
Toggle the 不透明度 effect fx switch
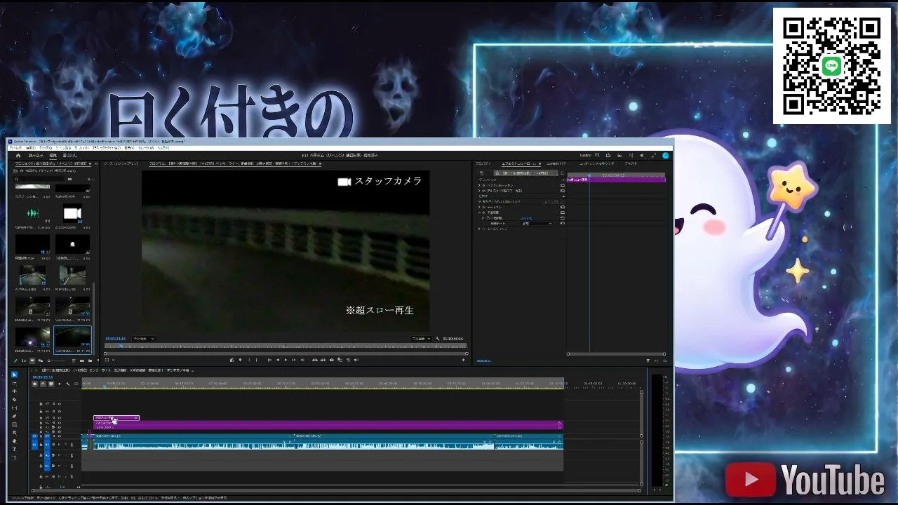click(484, 213)
